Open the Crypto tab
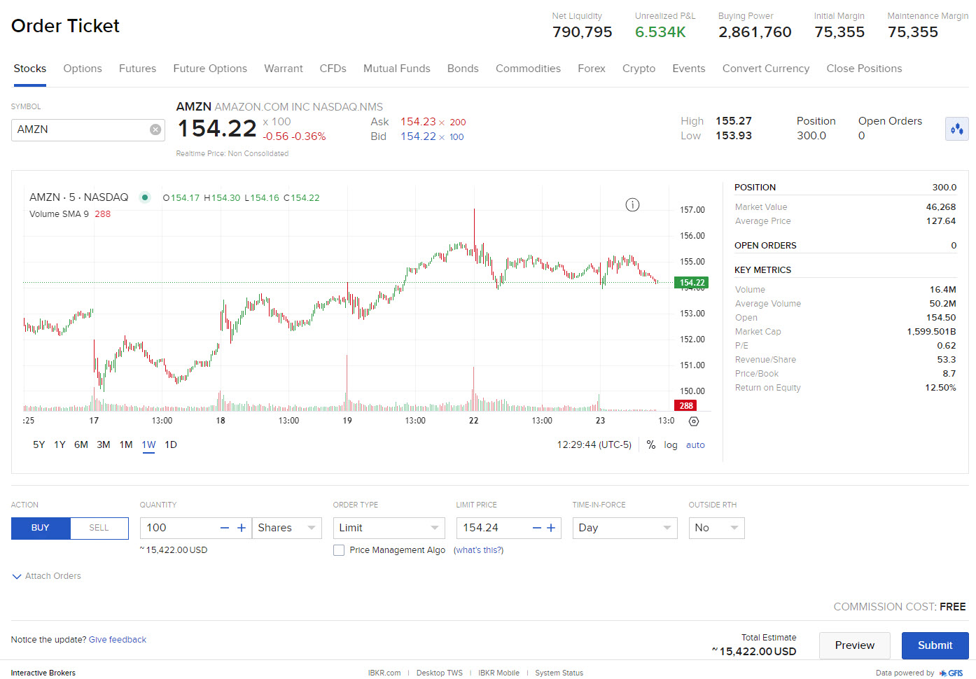This screenshot has width=976, height=679. click(x=639, y=69)
